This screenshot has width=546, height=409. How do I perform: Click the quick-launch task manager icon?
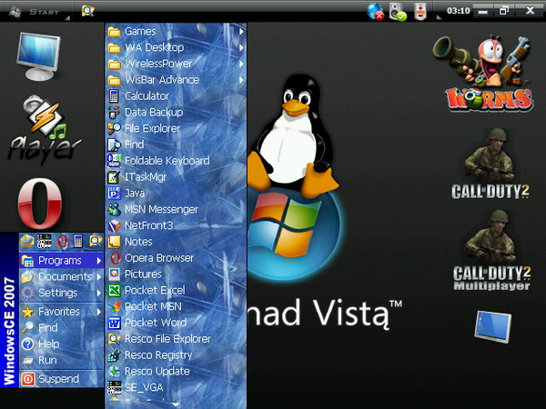[45, 241]
